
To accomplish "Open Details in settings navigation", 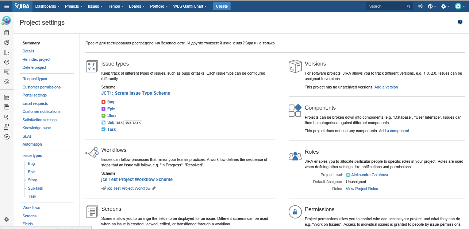I will point(28,51).
